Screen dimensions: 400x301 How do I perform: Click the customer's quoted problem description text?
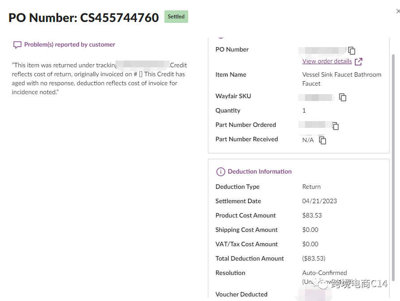point(99,79)
